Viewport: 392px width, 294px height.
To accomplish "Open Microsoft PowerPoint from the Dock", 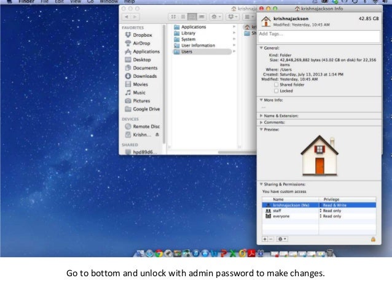I will pyautogui.click(x=224, y=253).
